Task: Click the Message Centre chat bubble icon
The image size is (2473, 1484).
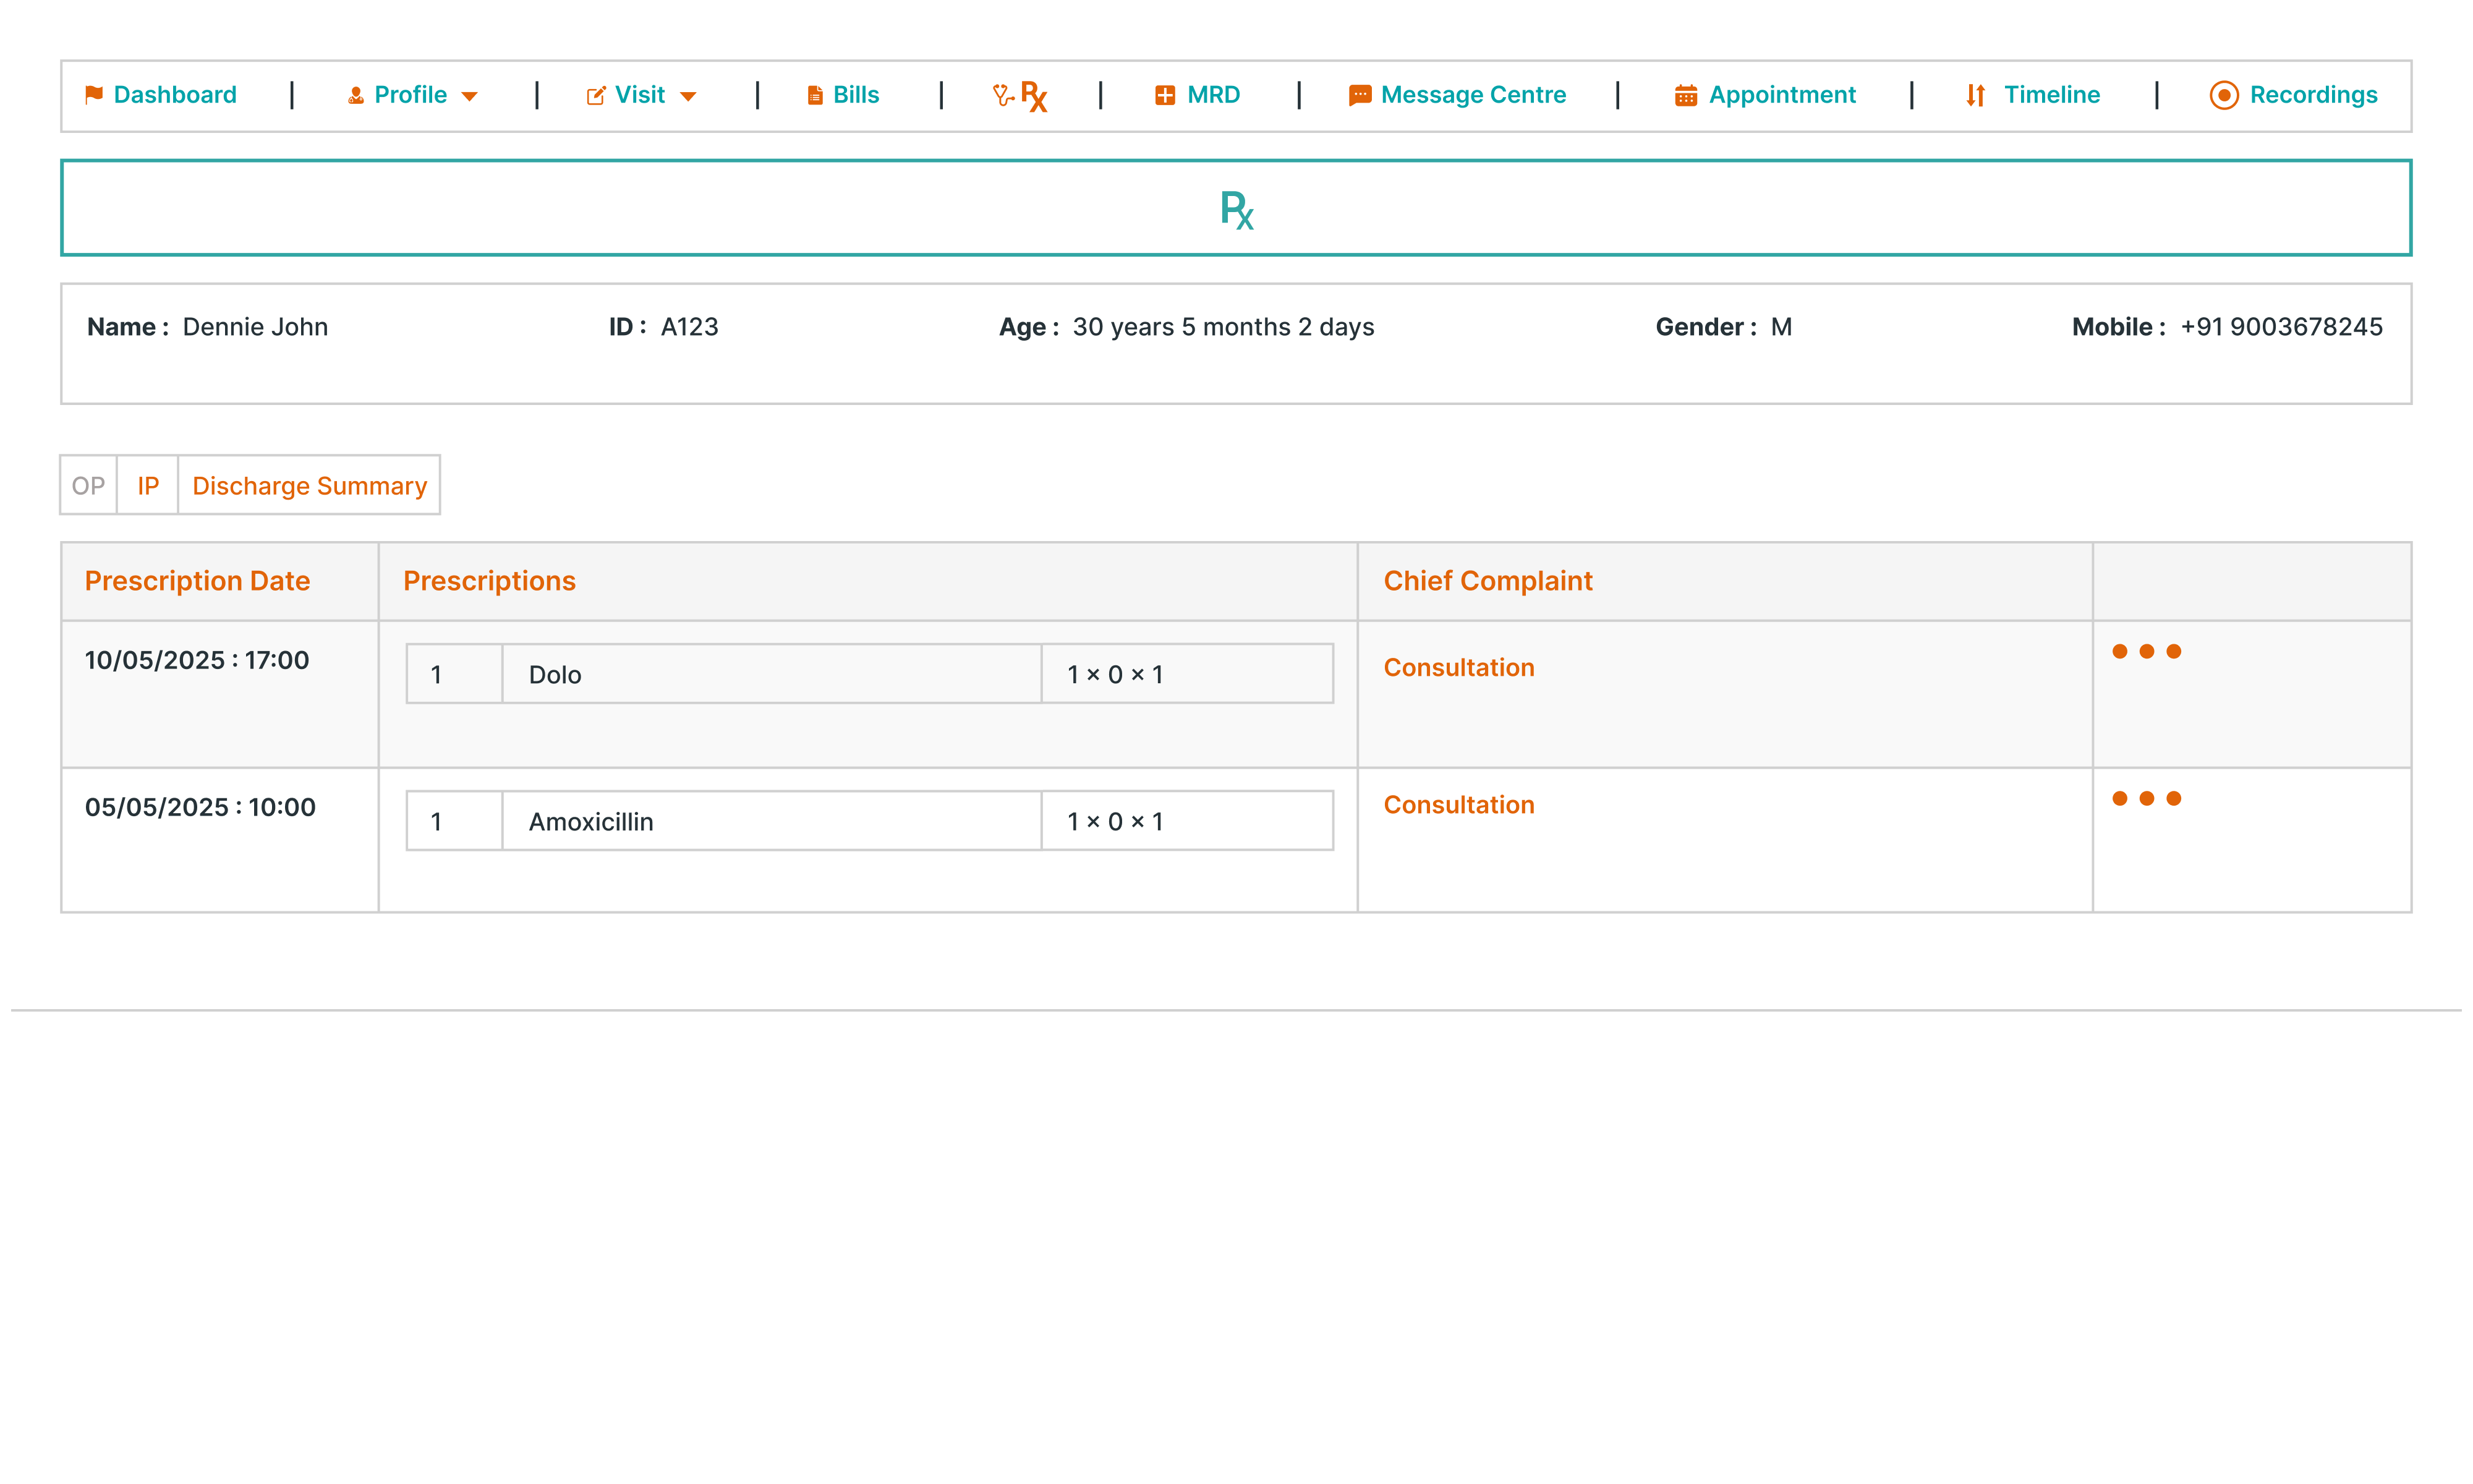Action: pos(1360,96)
